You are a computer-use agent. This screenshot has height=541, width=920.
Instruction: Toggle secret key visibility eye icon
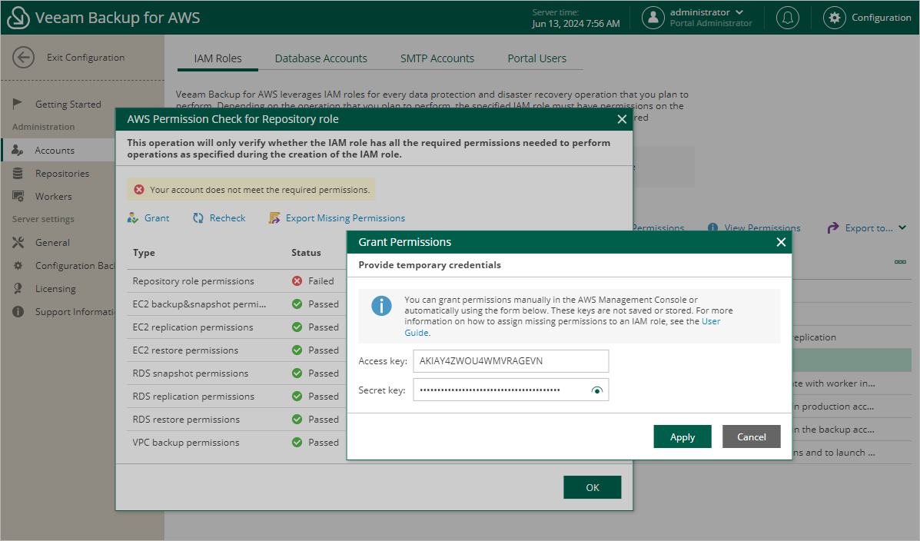(x=596, y=390)
